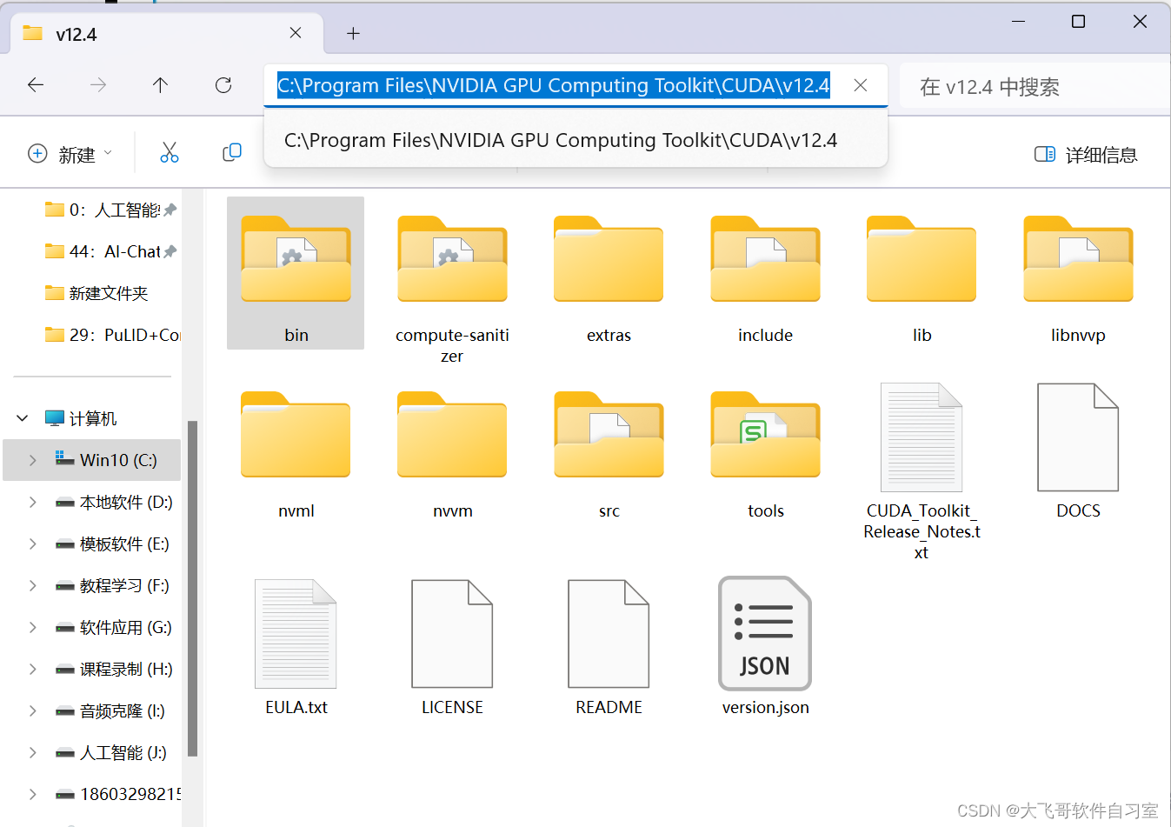
Task: Refresh the current folder view
Action: tap(223, 85)
